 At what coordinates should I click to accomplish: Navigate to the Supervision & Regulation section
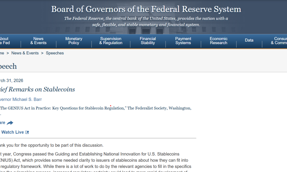click(x=111, y=40)
